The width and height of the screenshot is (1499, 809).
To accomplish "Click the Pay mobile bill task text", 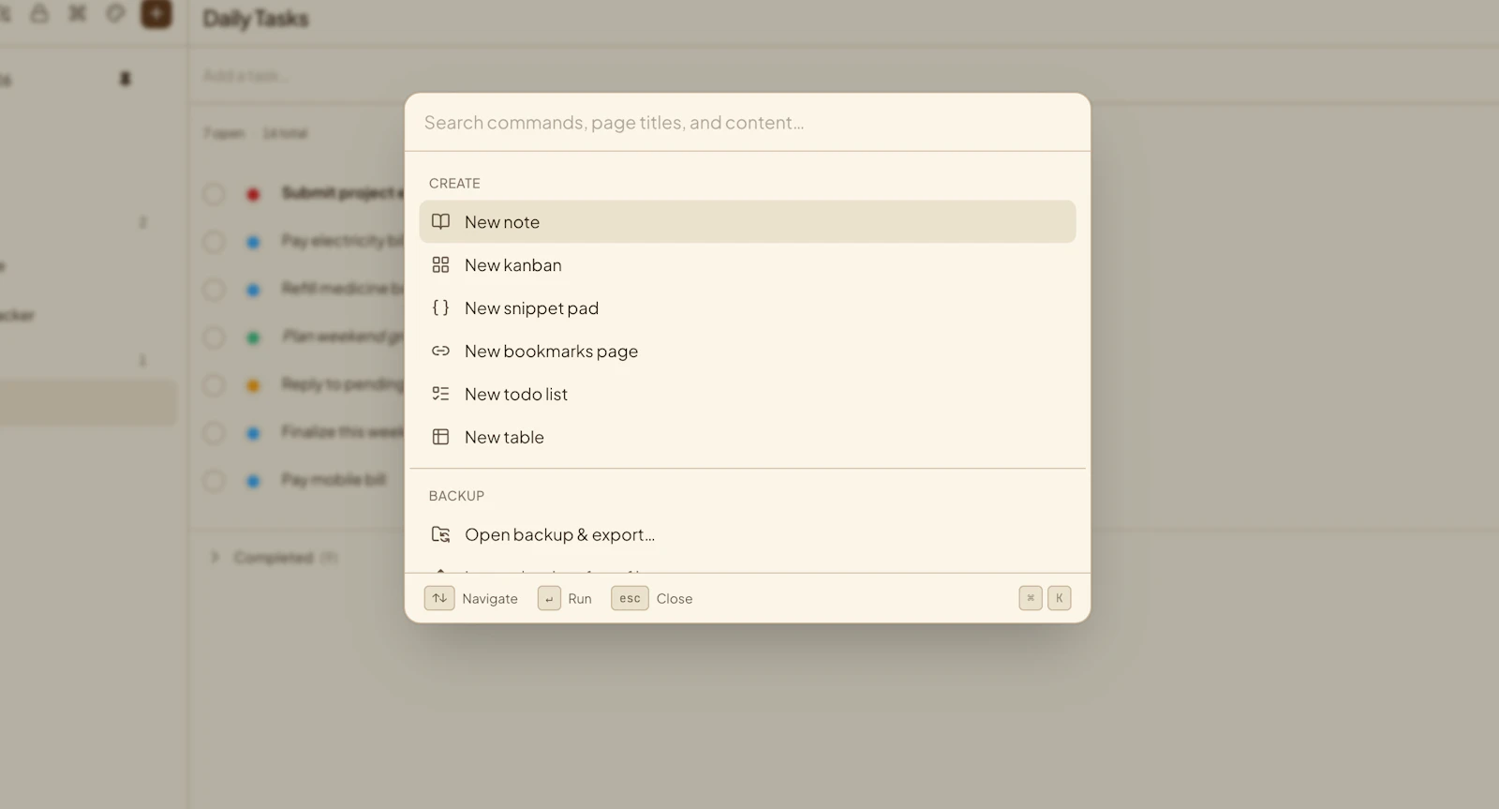I will (334, 480).
